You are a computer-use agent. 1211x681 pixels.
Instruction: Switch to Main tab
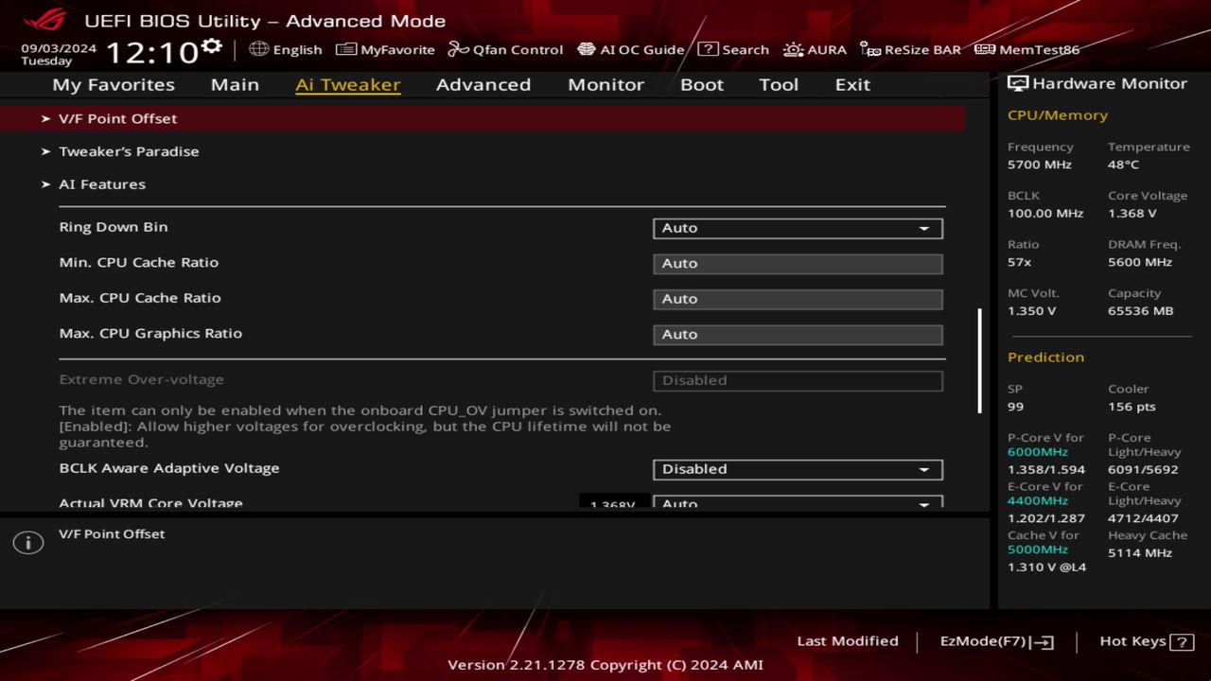click(x=235, y=84)
